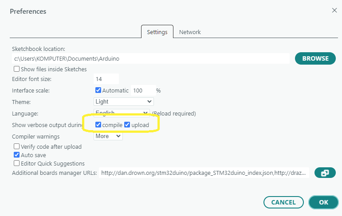Uncheck Automatic interface scale

(x=98, y=90)
